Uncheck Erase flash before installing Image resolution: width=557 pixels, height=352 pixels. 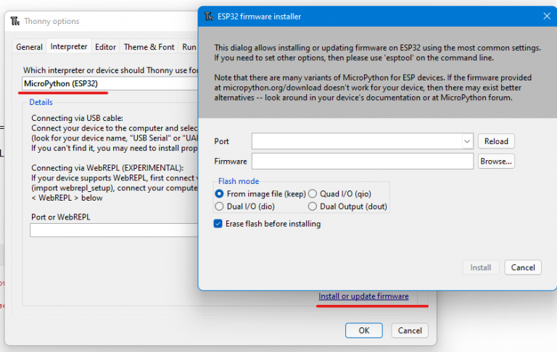[218, 224]
